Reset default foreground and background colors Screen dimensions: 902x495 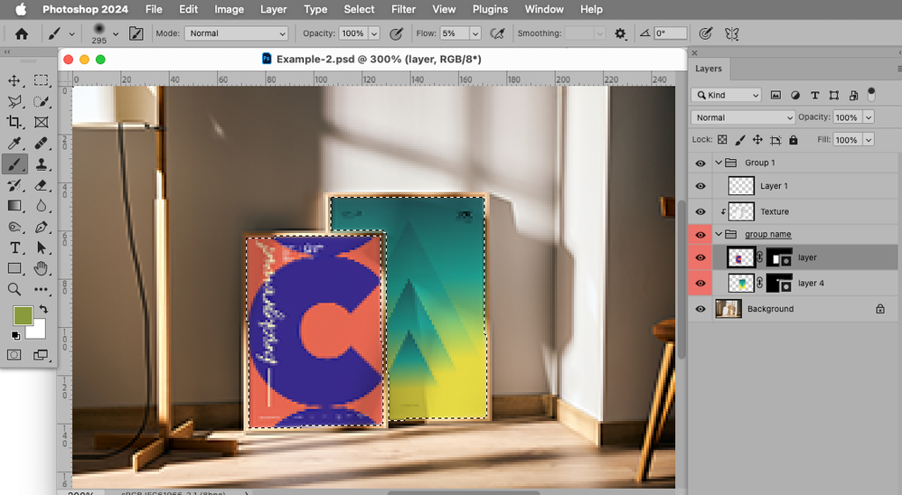pos(15,335)
